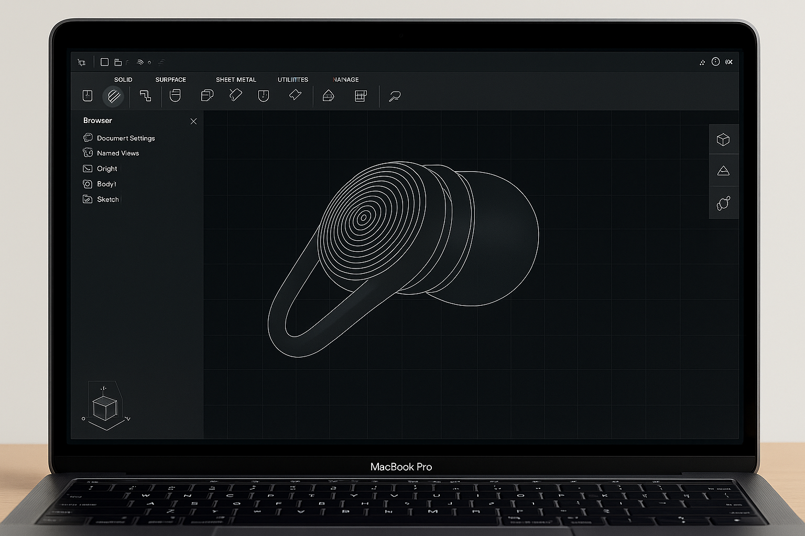This screenshot has width=805, height=536.
Task: Close the Browser panel
Action: [193, 121]
